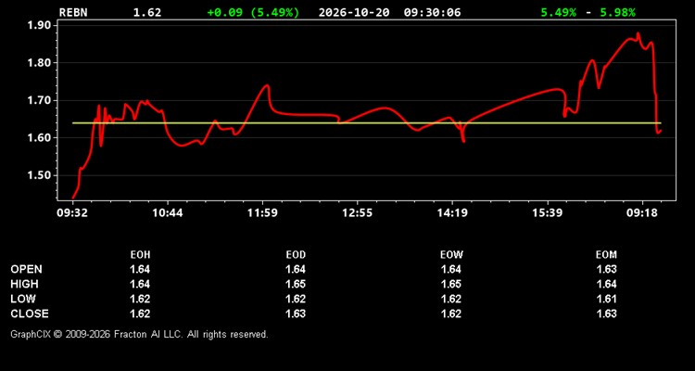Select the EOM CLOSE value 1.63
Screen dimensions: 695x371
pos(606,313)
